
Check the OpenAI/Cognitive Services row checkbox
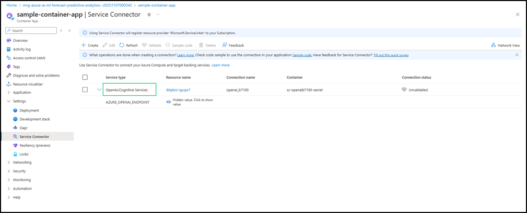coord(85,90)
